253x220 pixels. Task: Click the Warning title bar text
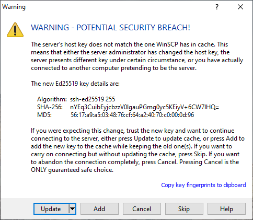14,7
